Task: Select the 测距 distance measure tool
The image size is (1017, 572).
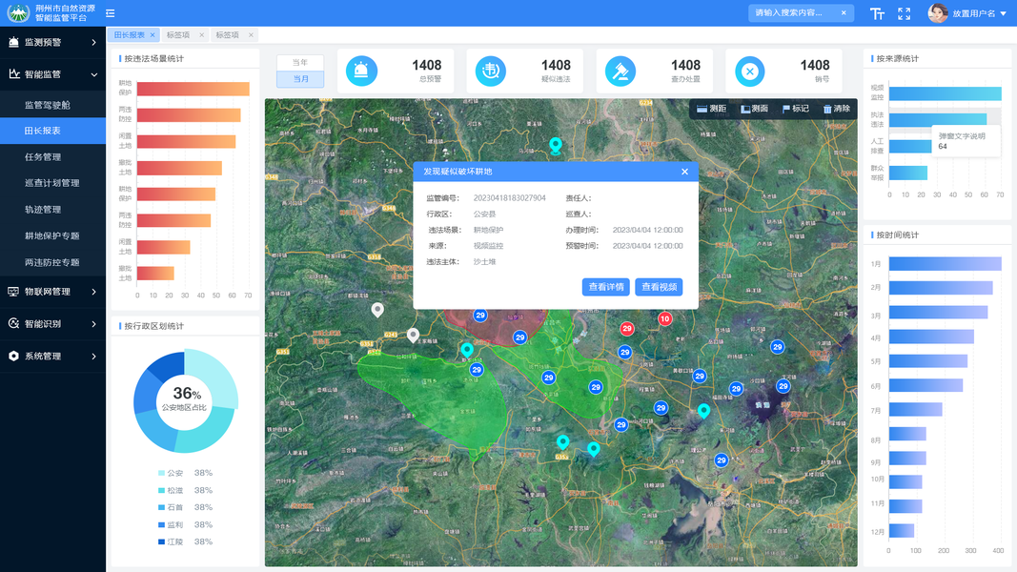Action: point(711,109)
